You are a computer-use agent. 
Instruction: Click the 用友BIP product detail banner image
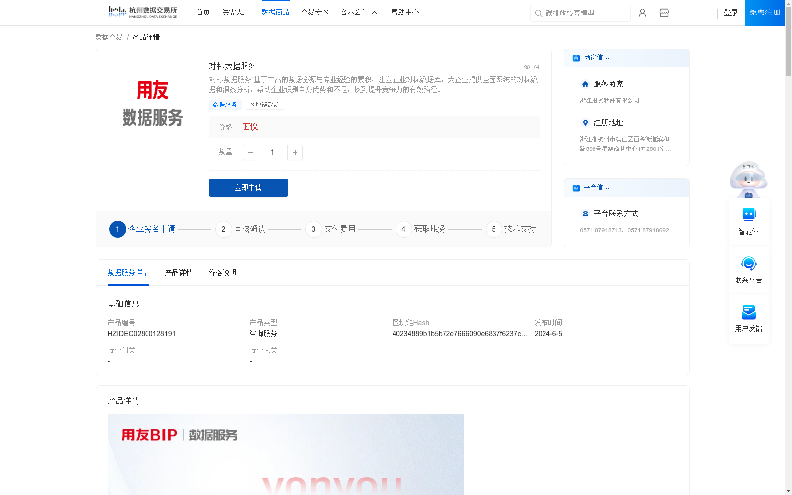[286, 454]
